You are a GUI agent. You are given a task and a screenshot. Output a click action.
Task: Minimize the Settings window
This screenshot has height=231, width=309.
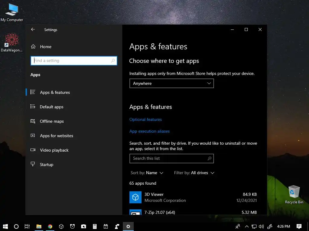point(232,29)
